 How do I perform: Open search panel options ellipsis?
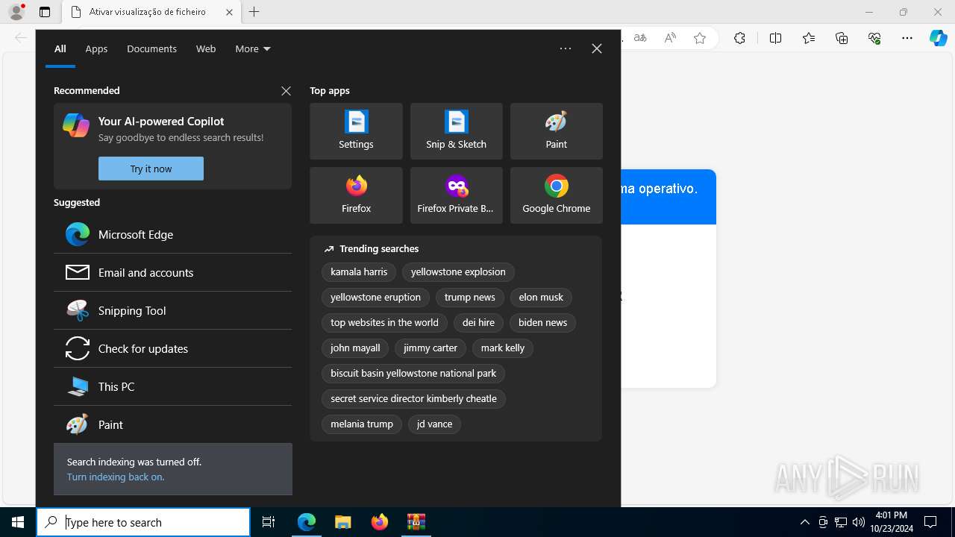coord(566,48)
